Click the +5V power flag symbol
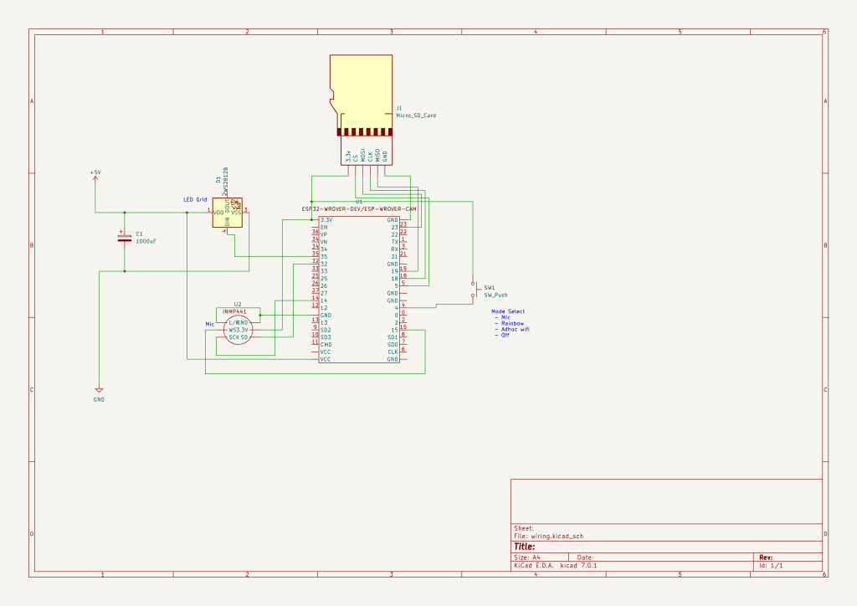The image size is (857, 606). (x=95, y=178)
